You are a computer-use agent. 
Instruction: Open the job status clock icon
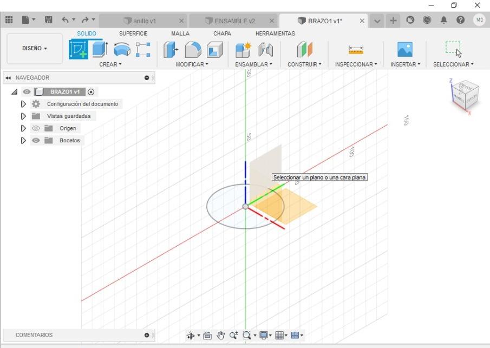click(427, 20)
